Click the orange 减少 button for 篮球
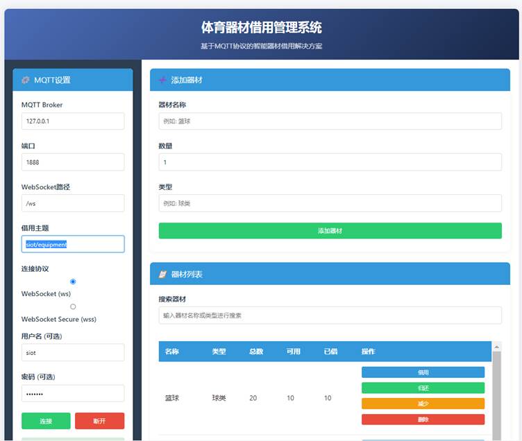 (x=423, y=404)
